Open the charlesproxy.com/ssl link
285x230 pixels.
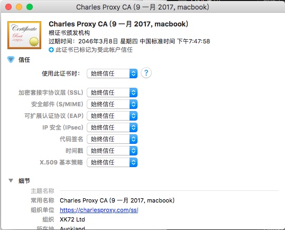99,210
